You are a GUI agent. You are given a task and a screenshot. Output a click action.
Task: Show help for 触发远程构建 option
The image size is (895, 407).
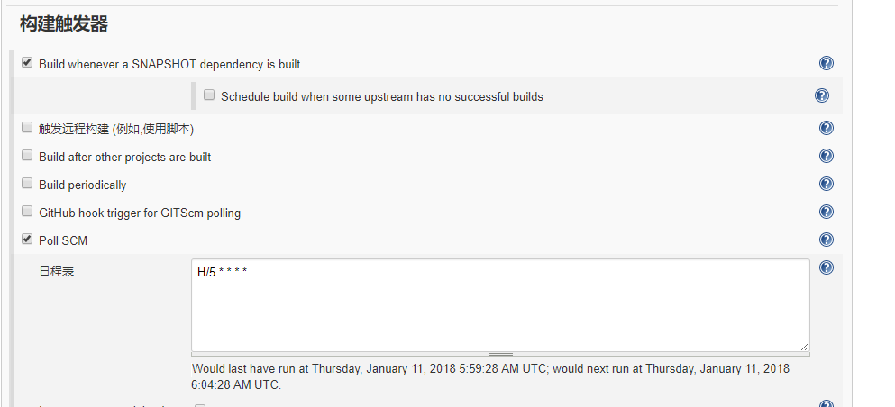826,128
